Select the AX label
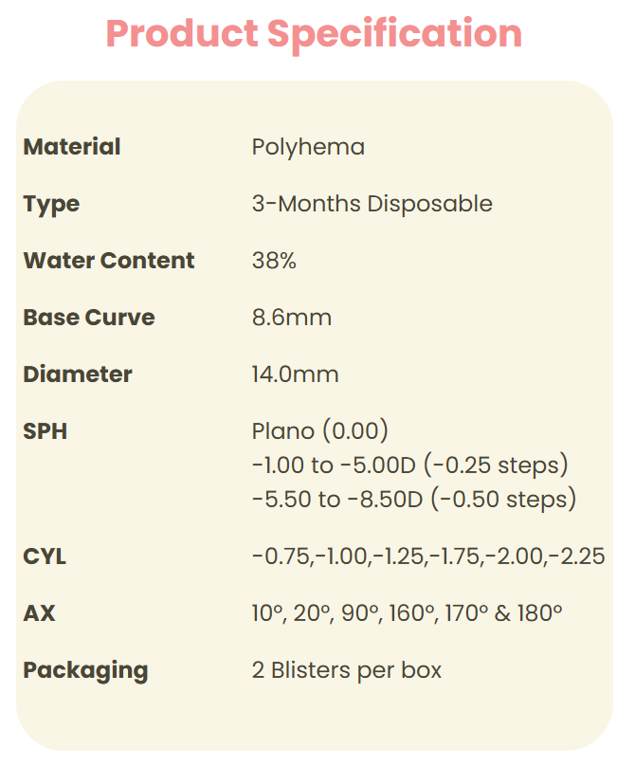 pos(39,613)
